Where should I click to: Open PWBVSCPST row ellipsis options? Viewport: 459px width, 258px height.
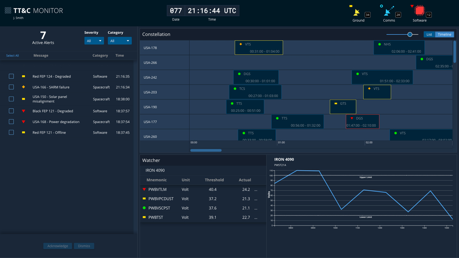click(256, 209)
